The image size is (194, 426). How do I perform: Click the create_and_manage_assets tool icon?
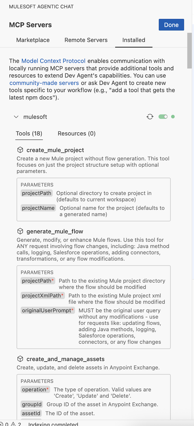click(20, 359)
